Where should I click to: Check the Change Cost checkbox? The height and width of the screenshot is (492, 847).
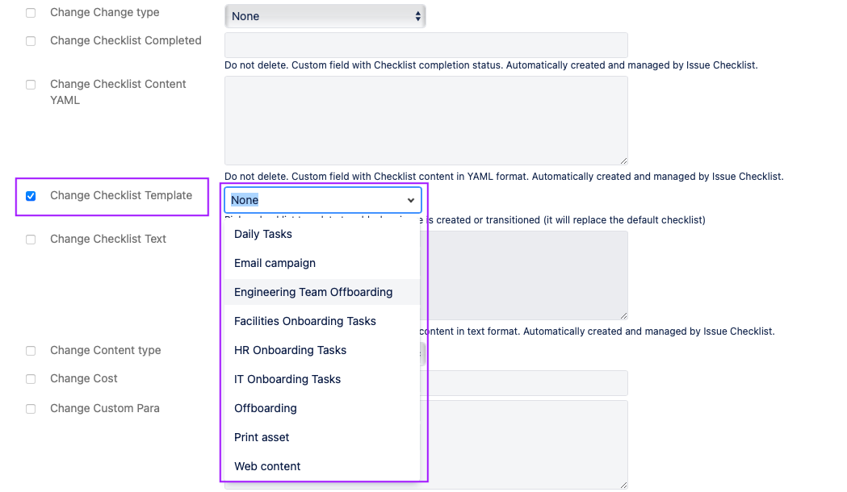click(30, 379)
